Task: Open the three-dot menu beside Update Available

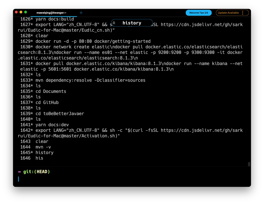Action: point(243,13)
